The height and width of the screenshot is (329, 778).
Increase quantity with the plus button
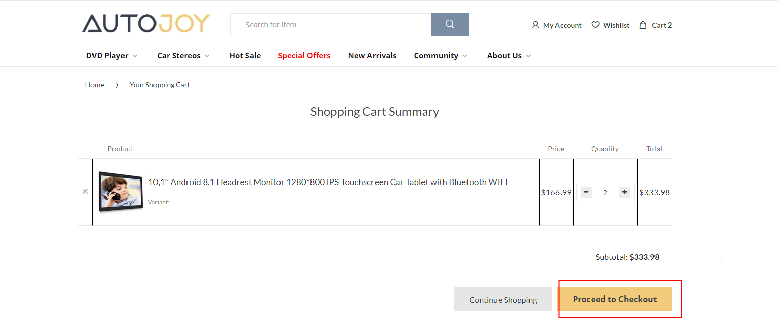pyautogui.click(x=625, y=192)
